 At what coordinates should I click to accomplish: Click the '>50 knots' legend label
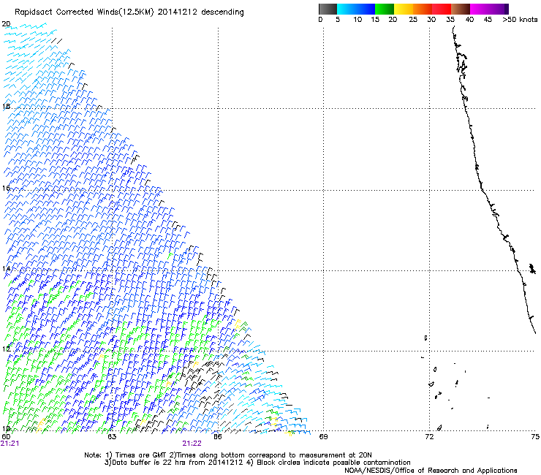(x=520, y=20)
